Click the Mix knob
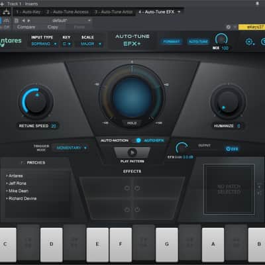This screenshot has width=265, height=265. [221, 39]
